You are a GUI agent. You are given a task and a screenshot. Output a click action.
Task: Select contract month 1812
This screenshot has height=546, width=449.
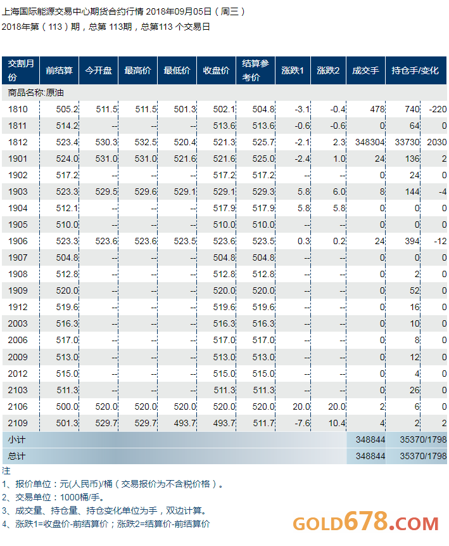(x=18, y=142)
